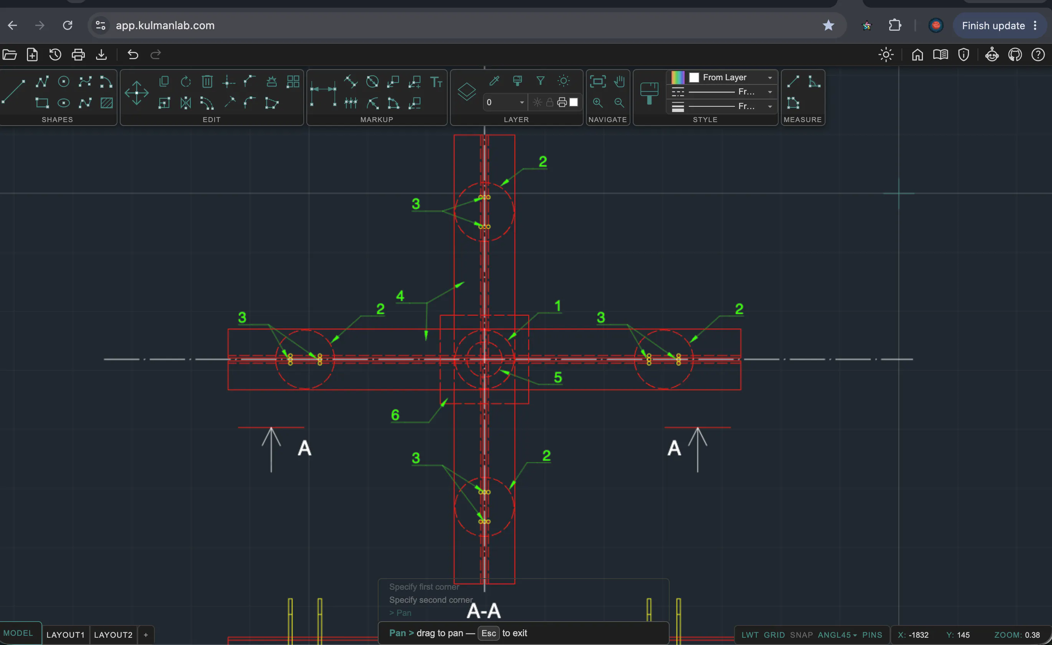1052x645 pixels.
Task: Open the Finish update three-dot menu
Action: (1035, 26)
